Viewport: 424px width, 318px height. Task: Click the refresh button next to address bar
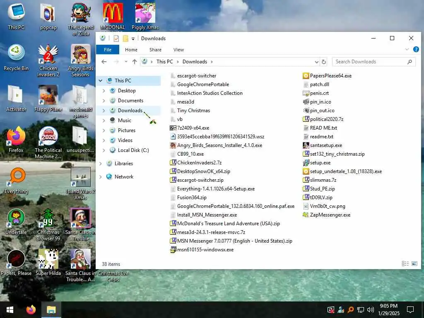(x=324, y=62)
